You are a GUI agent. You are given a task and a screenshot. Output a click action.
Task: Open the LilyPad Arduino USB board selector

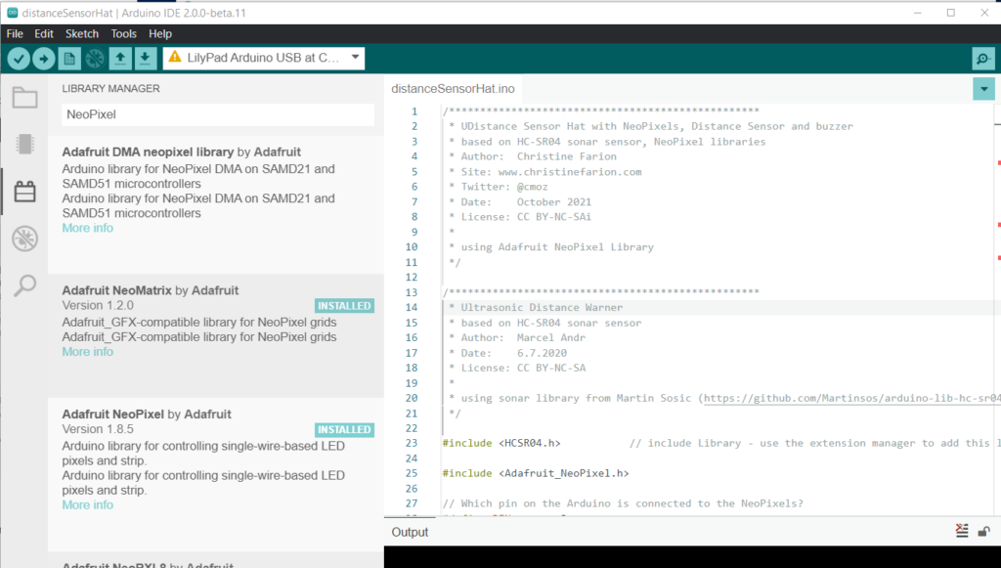[x=264, y=58]
